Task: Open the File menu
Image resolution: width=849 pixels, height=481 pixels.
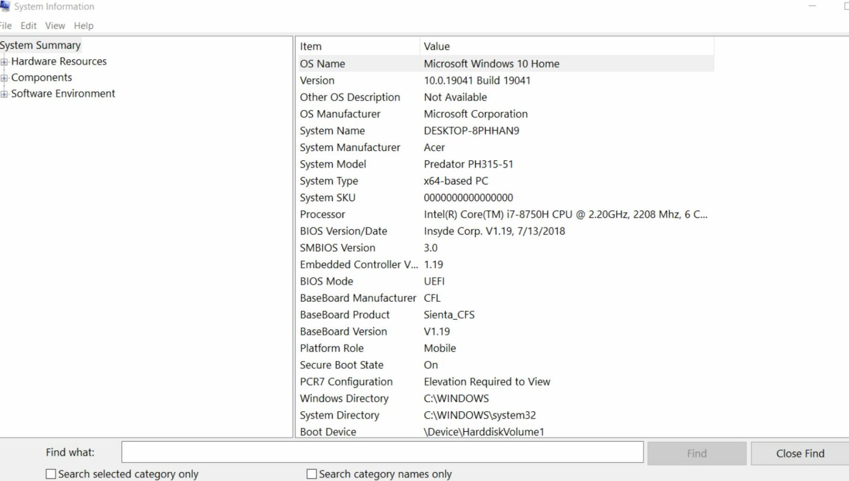Action: (6, 25)
